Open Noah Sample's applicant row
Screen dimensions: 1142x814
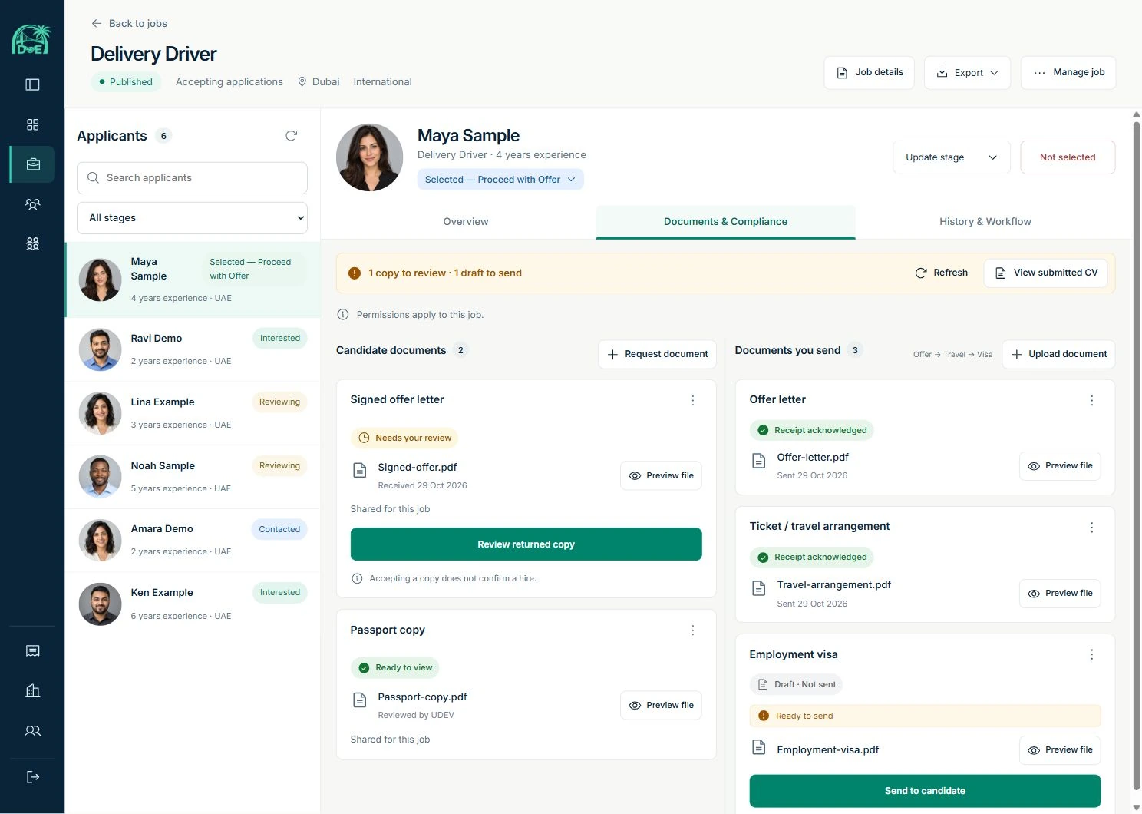coord(193,477)
